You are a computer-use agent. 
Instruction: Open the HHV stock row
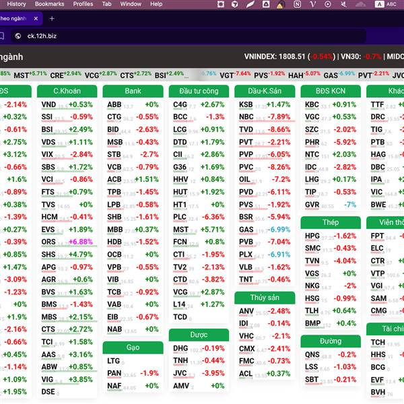point(199,180)
